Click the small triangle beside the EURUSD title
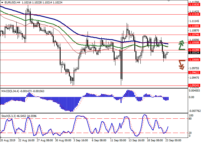 (1, 2)
